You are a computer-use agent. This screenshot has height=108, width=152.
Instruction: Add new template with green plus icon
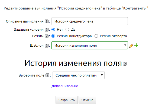click(x=136, y=45)
